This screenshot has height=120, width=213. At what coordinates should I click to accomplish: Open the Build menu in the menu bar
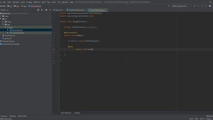pos(44,2)
